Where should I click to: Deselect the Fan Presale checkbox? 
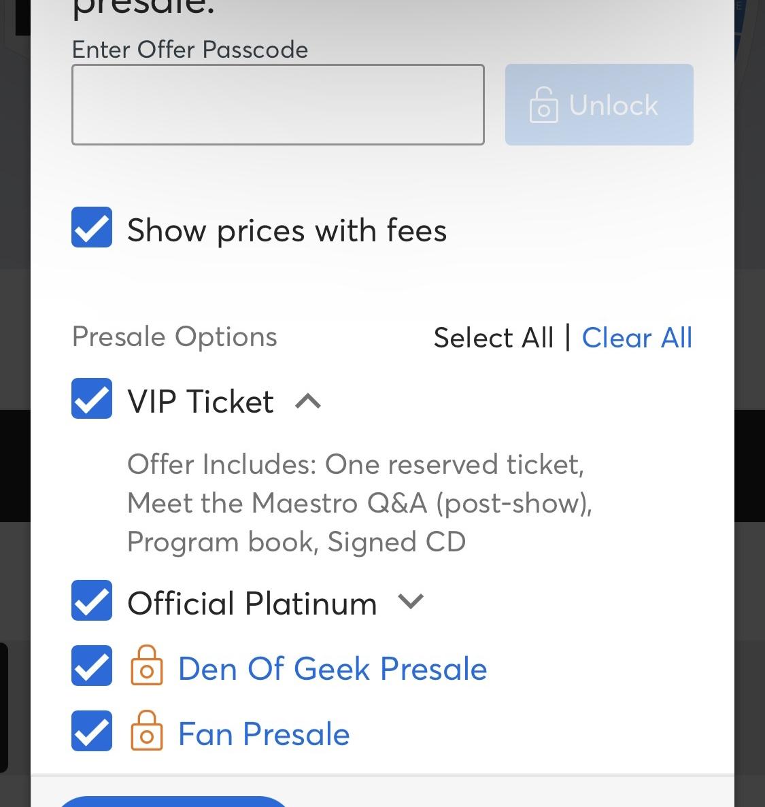pyautogui.click(x=92, y=731)
